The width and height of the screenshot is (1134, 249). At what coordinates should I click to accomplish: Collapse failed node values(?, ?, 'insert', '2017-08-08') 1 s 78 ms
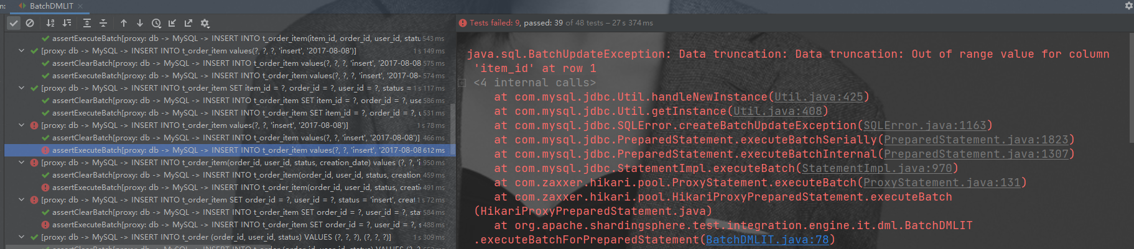22,125
